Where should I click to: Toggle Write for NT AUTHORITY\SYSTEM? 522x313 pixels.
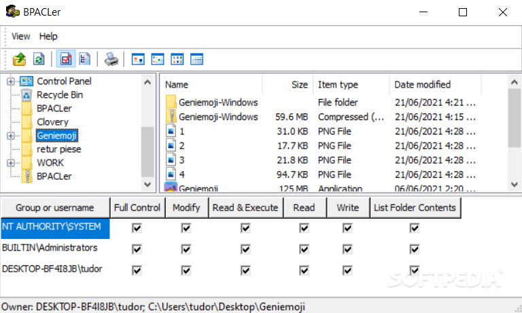347,228
